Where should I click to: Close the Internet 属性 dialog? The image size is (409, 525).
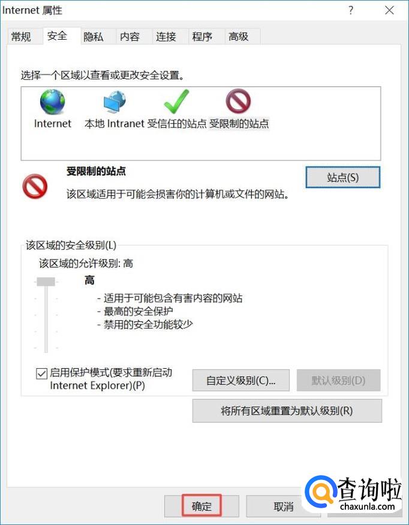[x=389, y=10]
